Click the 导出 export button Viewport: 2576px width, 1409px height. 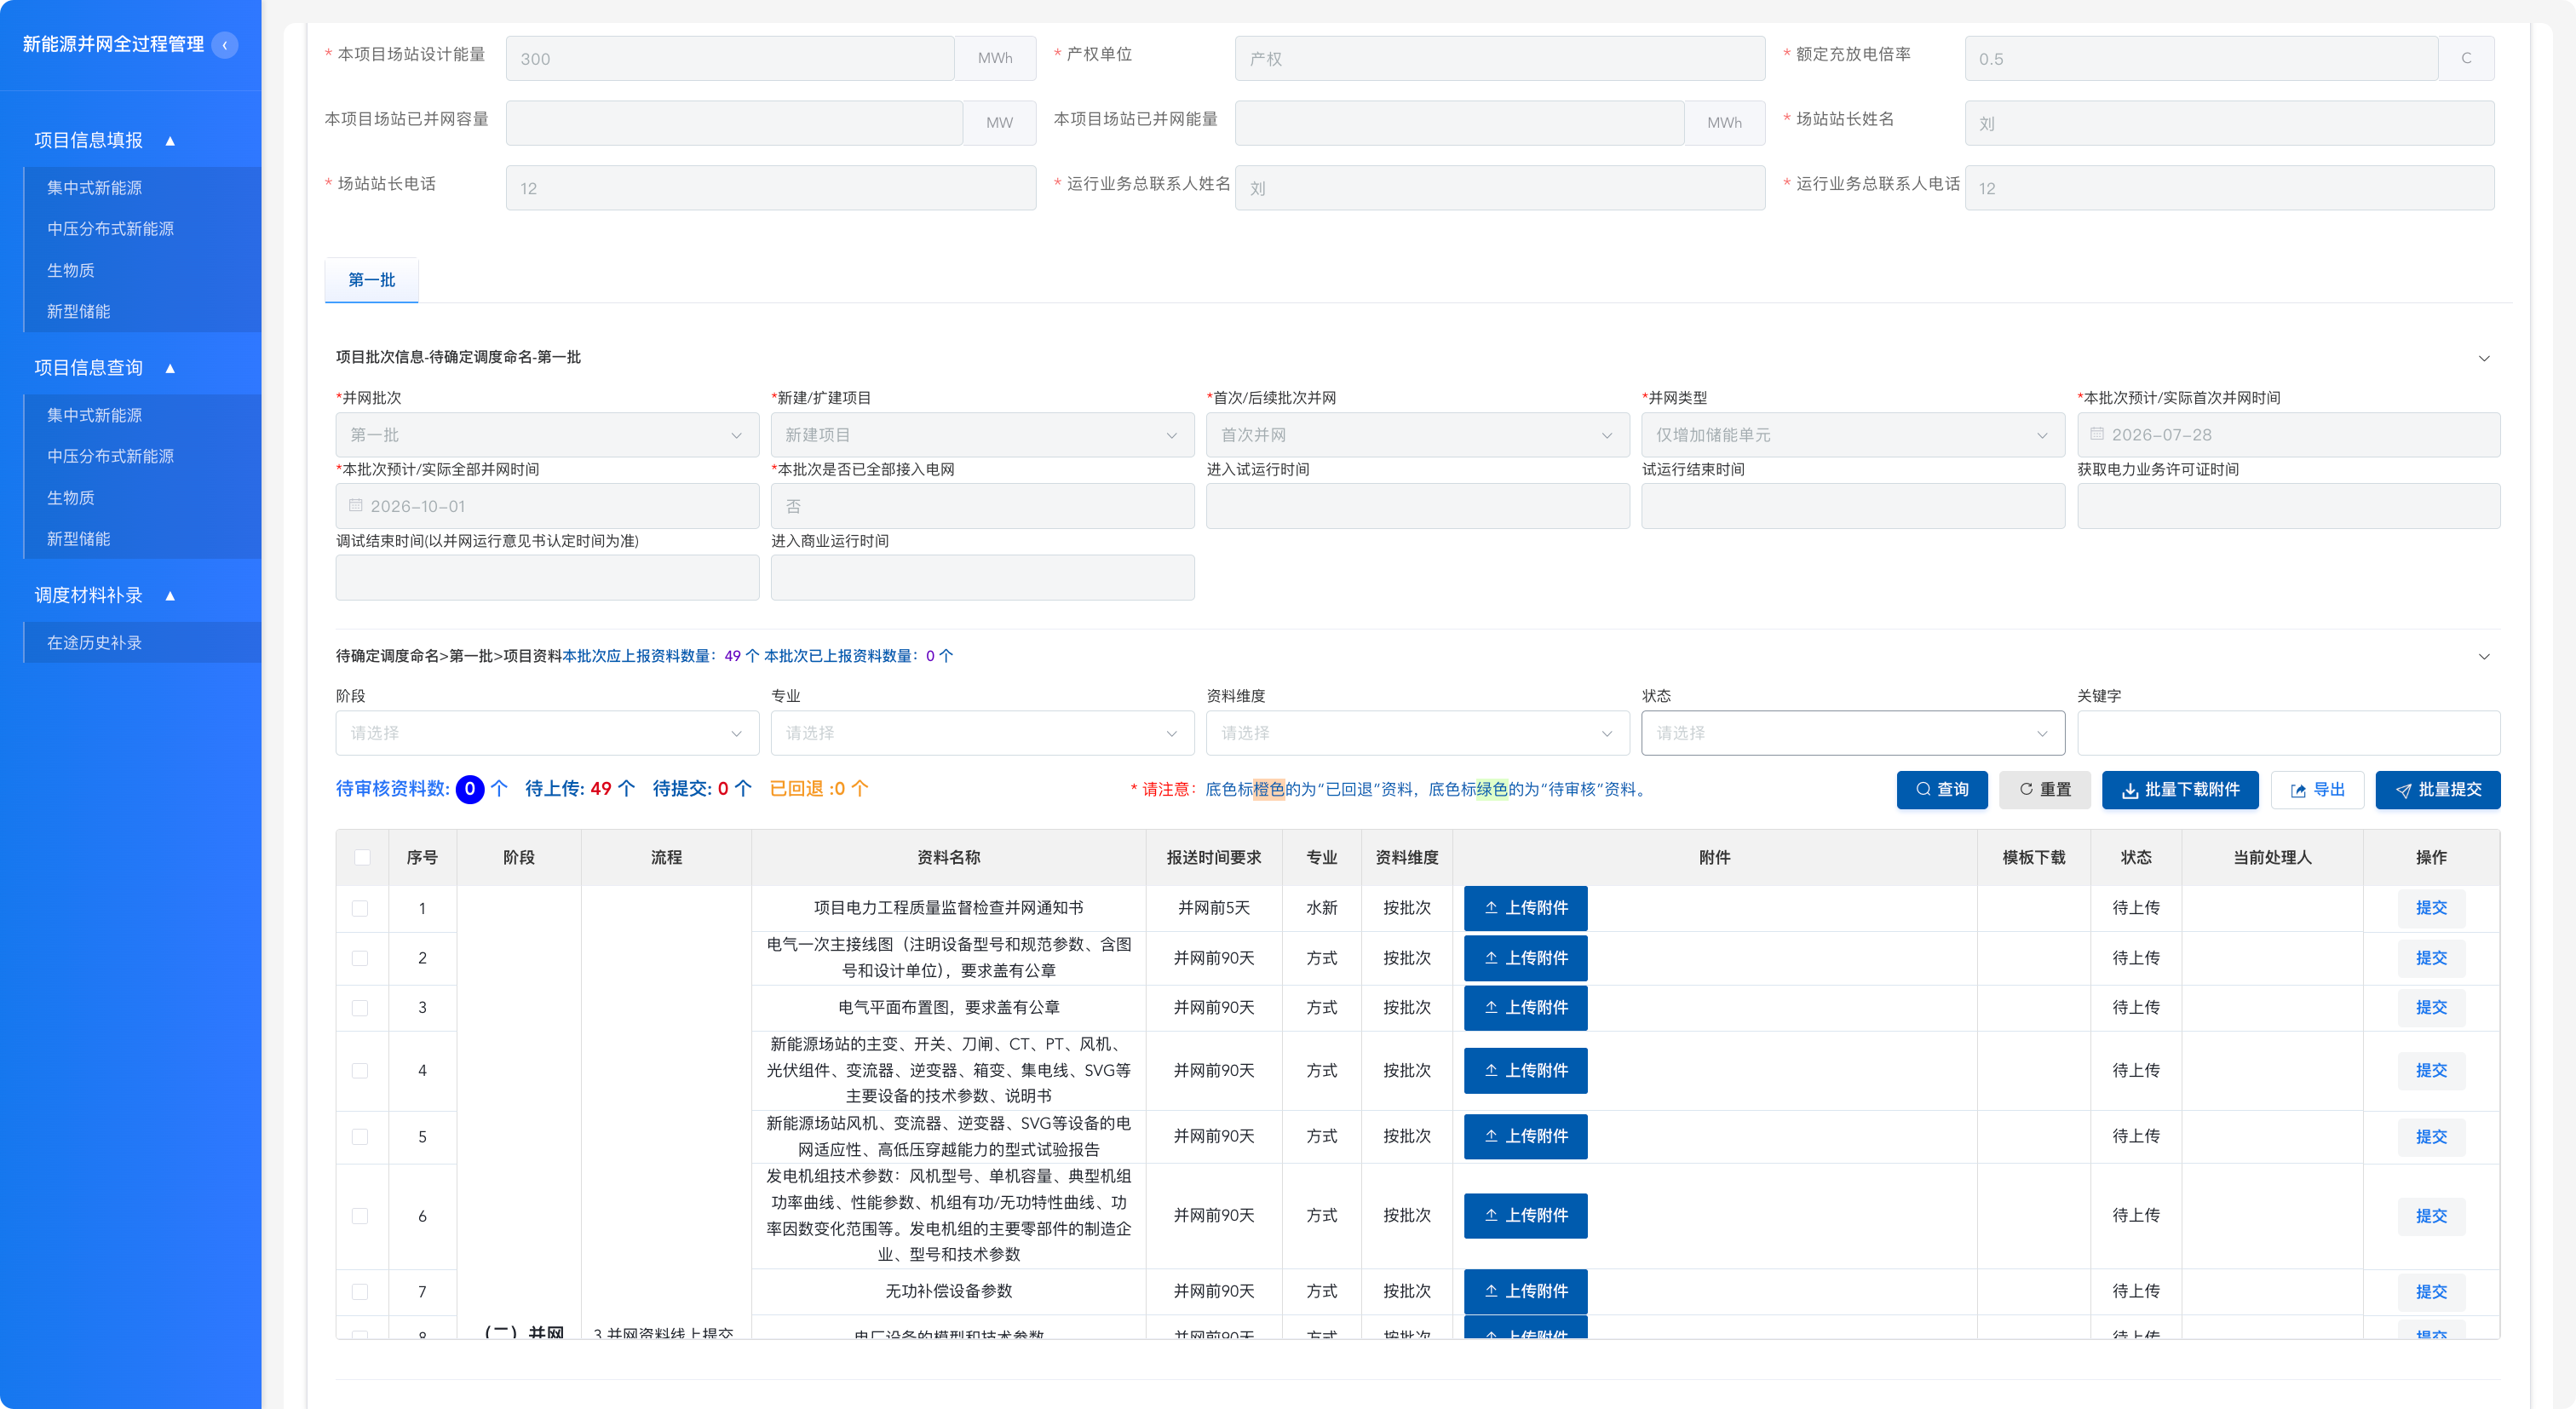(2317, 790)
